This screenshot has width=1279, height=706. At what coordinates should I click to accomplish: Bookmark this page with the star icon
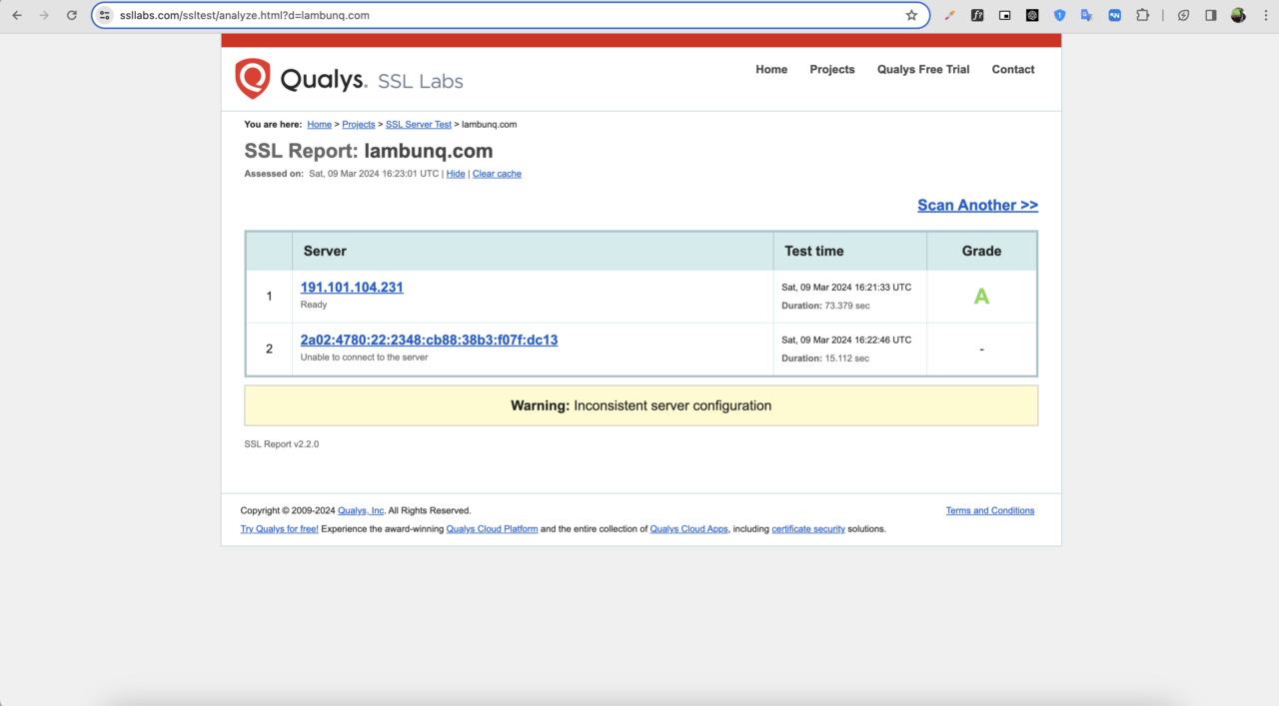pos(911,15)
